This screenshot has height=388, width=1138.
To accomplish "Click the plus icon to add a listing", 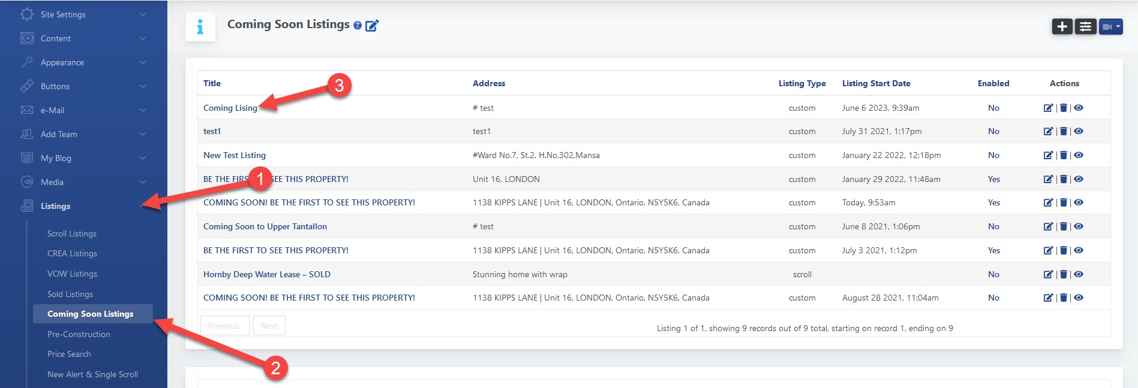I will 1062,26.
